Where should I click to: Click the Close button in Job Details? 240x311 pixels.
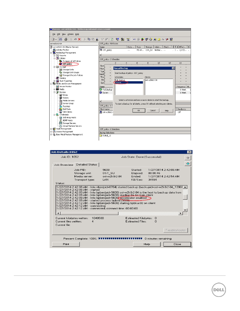[177, 244]
